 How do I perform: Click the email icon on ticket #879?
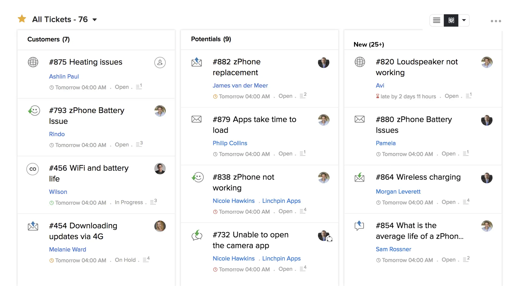tap(196, 119)
